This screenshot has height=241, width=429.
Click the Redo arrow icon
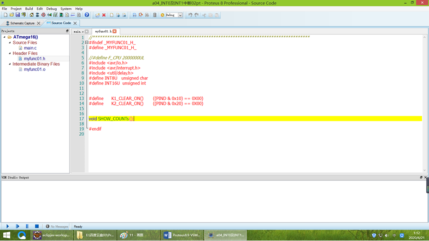pyautogui.click(x=196, y=15)
